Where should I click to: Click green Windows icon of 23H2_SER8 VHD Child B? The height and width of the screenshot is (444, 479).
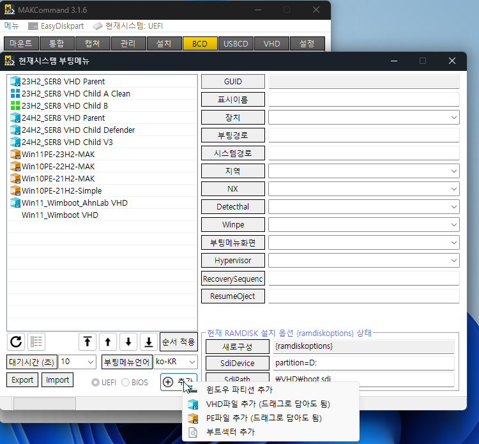[x=15, y=105]
